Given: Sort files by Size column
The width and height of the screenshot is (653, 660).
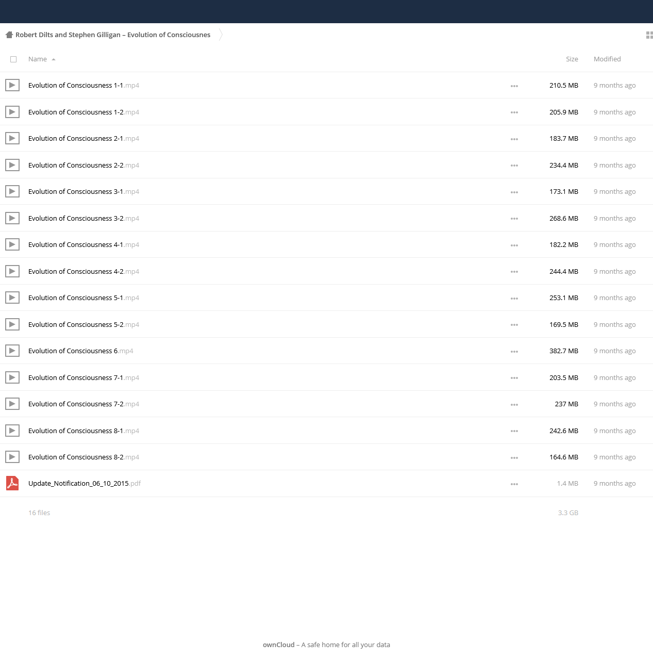Looking at the screenshot, I should [572, 59].
